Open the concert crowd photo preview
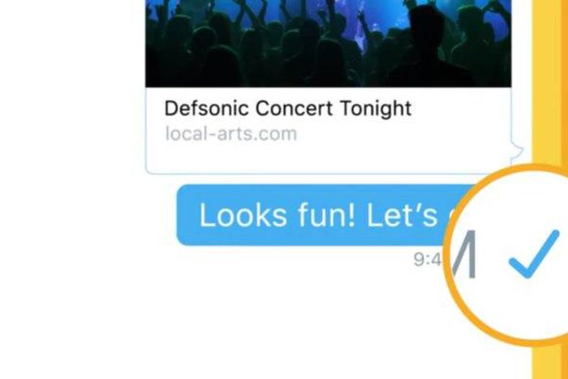This screenshot has height=379, width=568. (x=328, y=44)
